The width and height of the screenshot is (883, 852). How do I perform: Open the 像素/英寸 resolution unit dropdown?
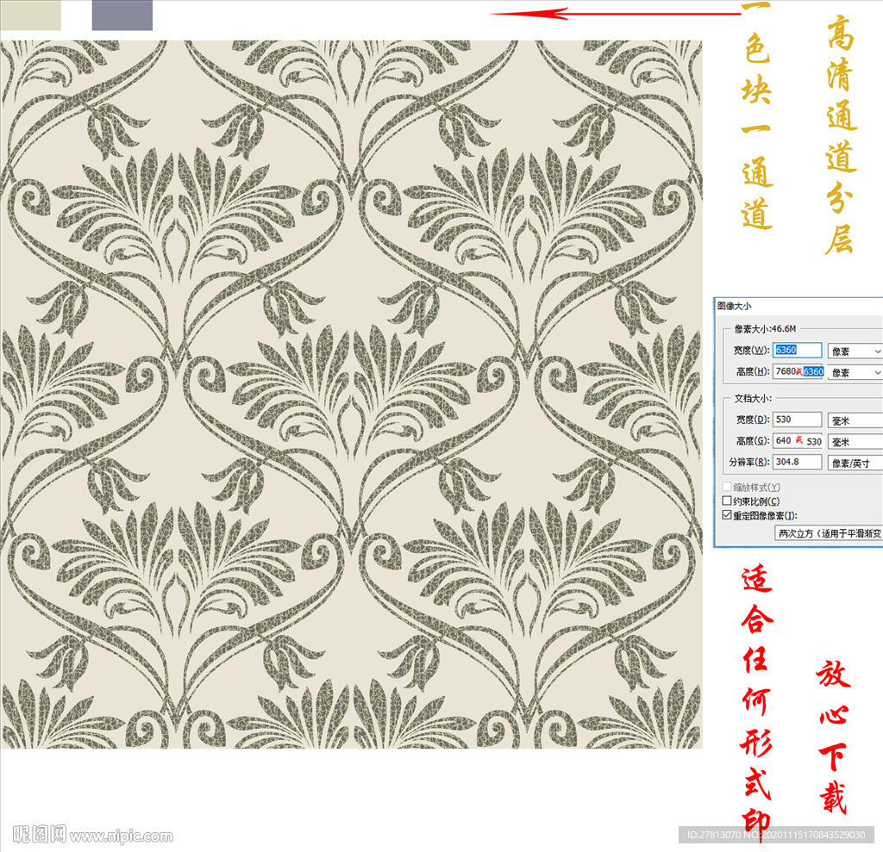click(x=855, y=463)
